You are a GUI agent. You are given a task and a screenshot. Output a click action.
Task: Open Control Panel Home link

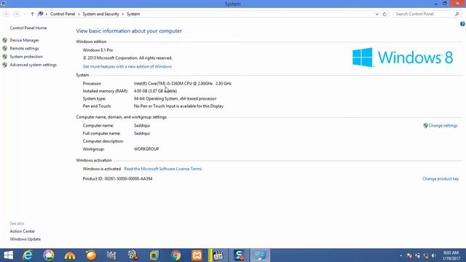[28, 28]
